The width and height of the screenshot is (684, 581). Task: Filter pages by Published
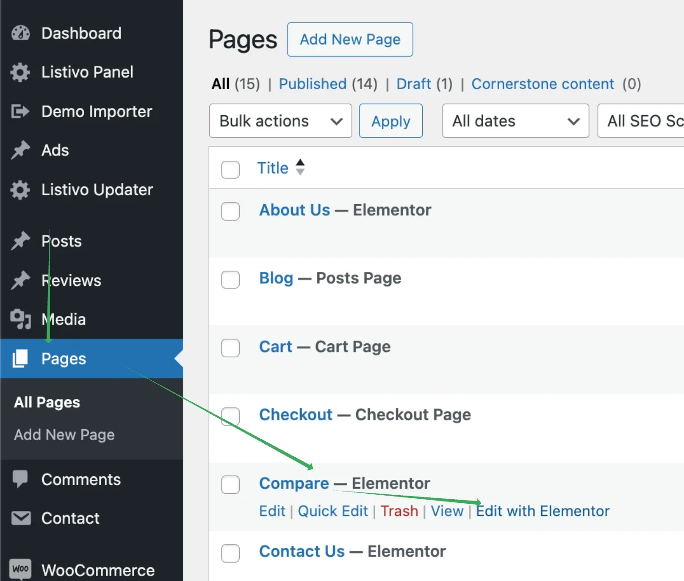312,84
